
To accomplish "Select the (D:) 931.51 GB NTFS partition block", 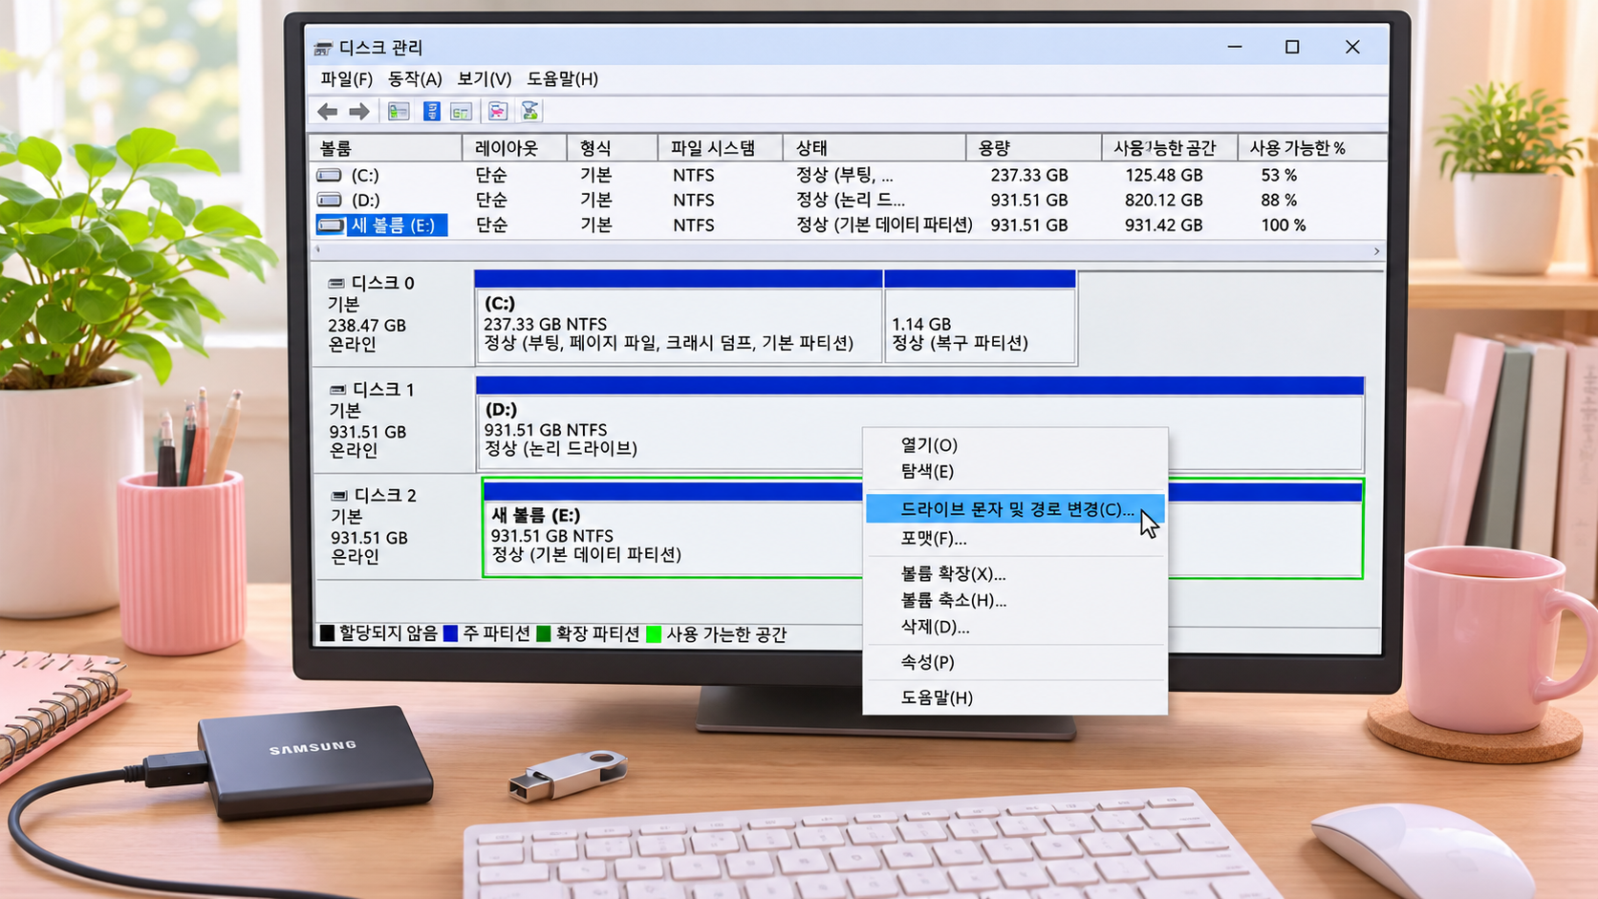I will [919, 423].
